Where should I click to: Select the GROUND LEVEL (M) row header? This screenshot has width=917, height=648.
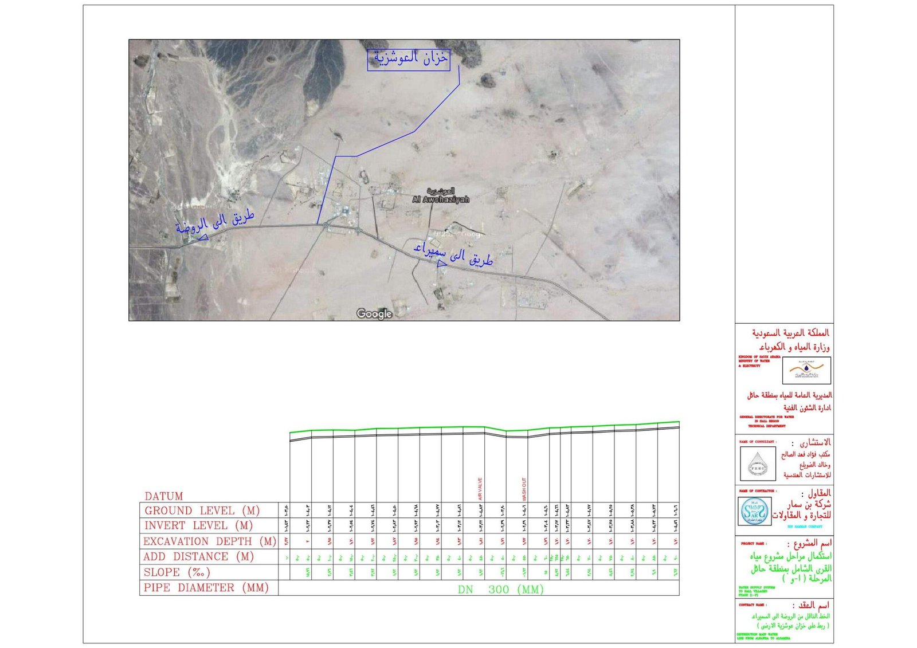click(x=202, y=510)
